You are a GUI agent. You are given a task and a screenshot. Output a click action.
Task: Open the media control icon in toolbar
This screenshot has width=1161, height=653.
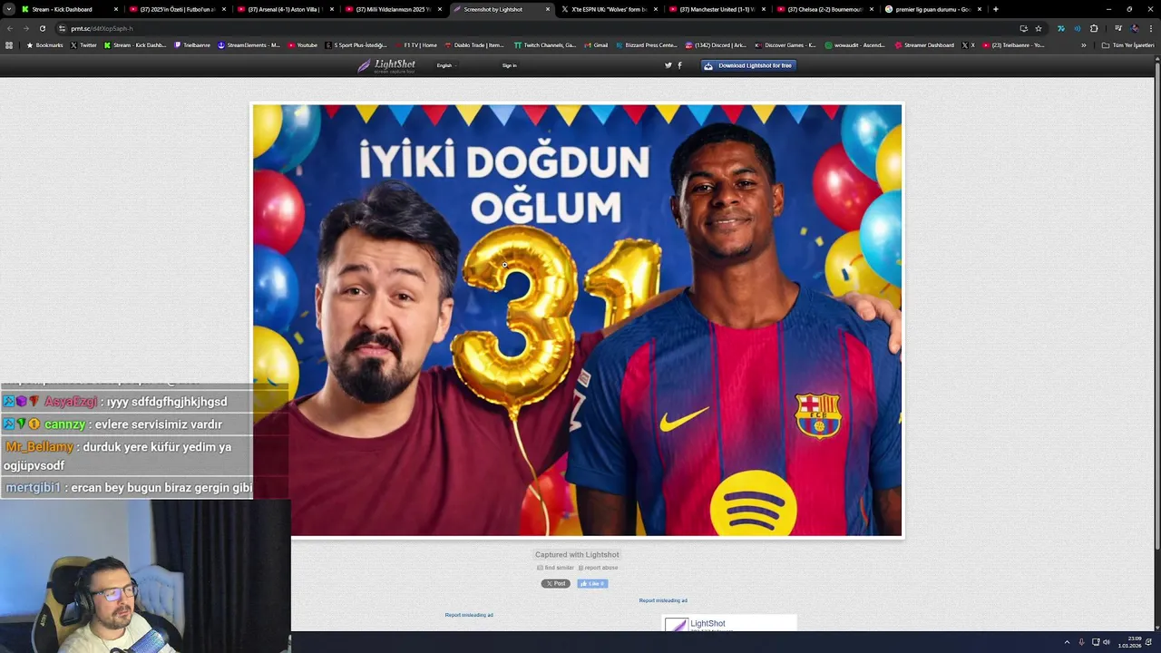pos(1118,28)
